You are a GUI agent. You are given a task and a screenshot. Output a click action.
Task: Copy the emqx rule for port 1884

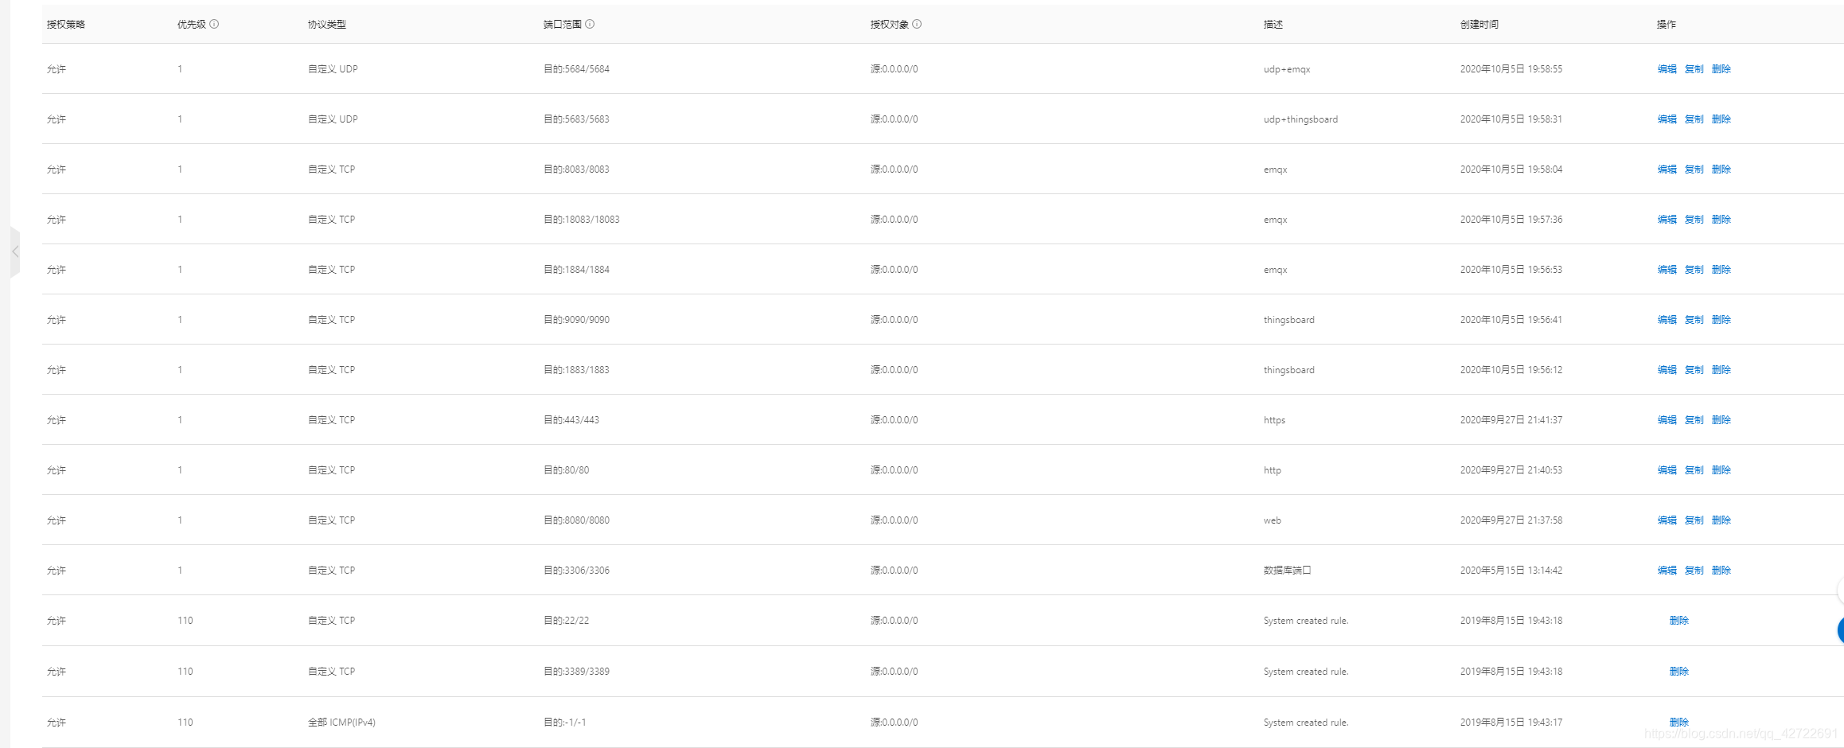tap(1694, 270)
